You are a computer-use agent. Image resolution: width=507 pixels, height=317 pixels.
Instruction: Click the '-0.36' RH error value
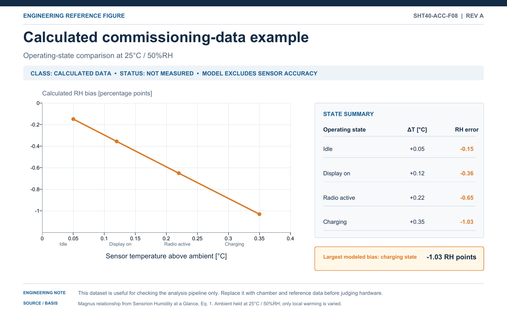[x=467, y=173]
